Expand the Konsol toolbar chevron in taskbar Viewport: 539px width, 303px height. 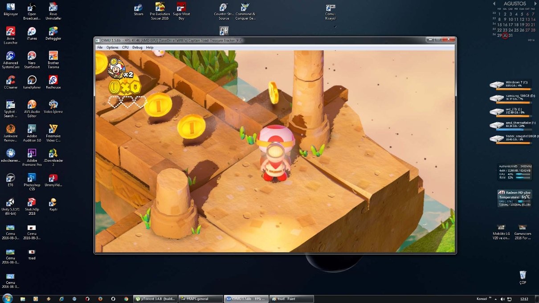click(x=490, y=298)
